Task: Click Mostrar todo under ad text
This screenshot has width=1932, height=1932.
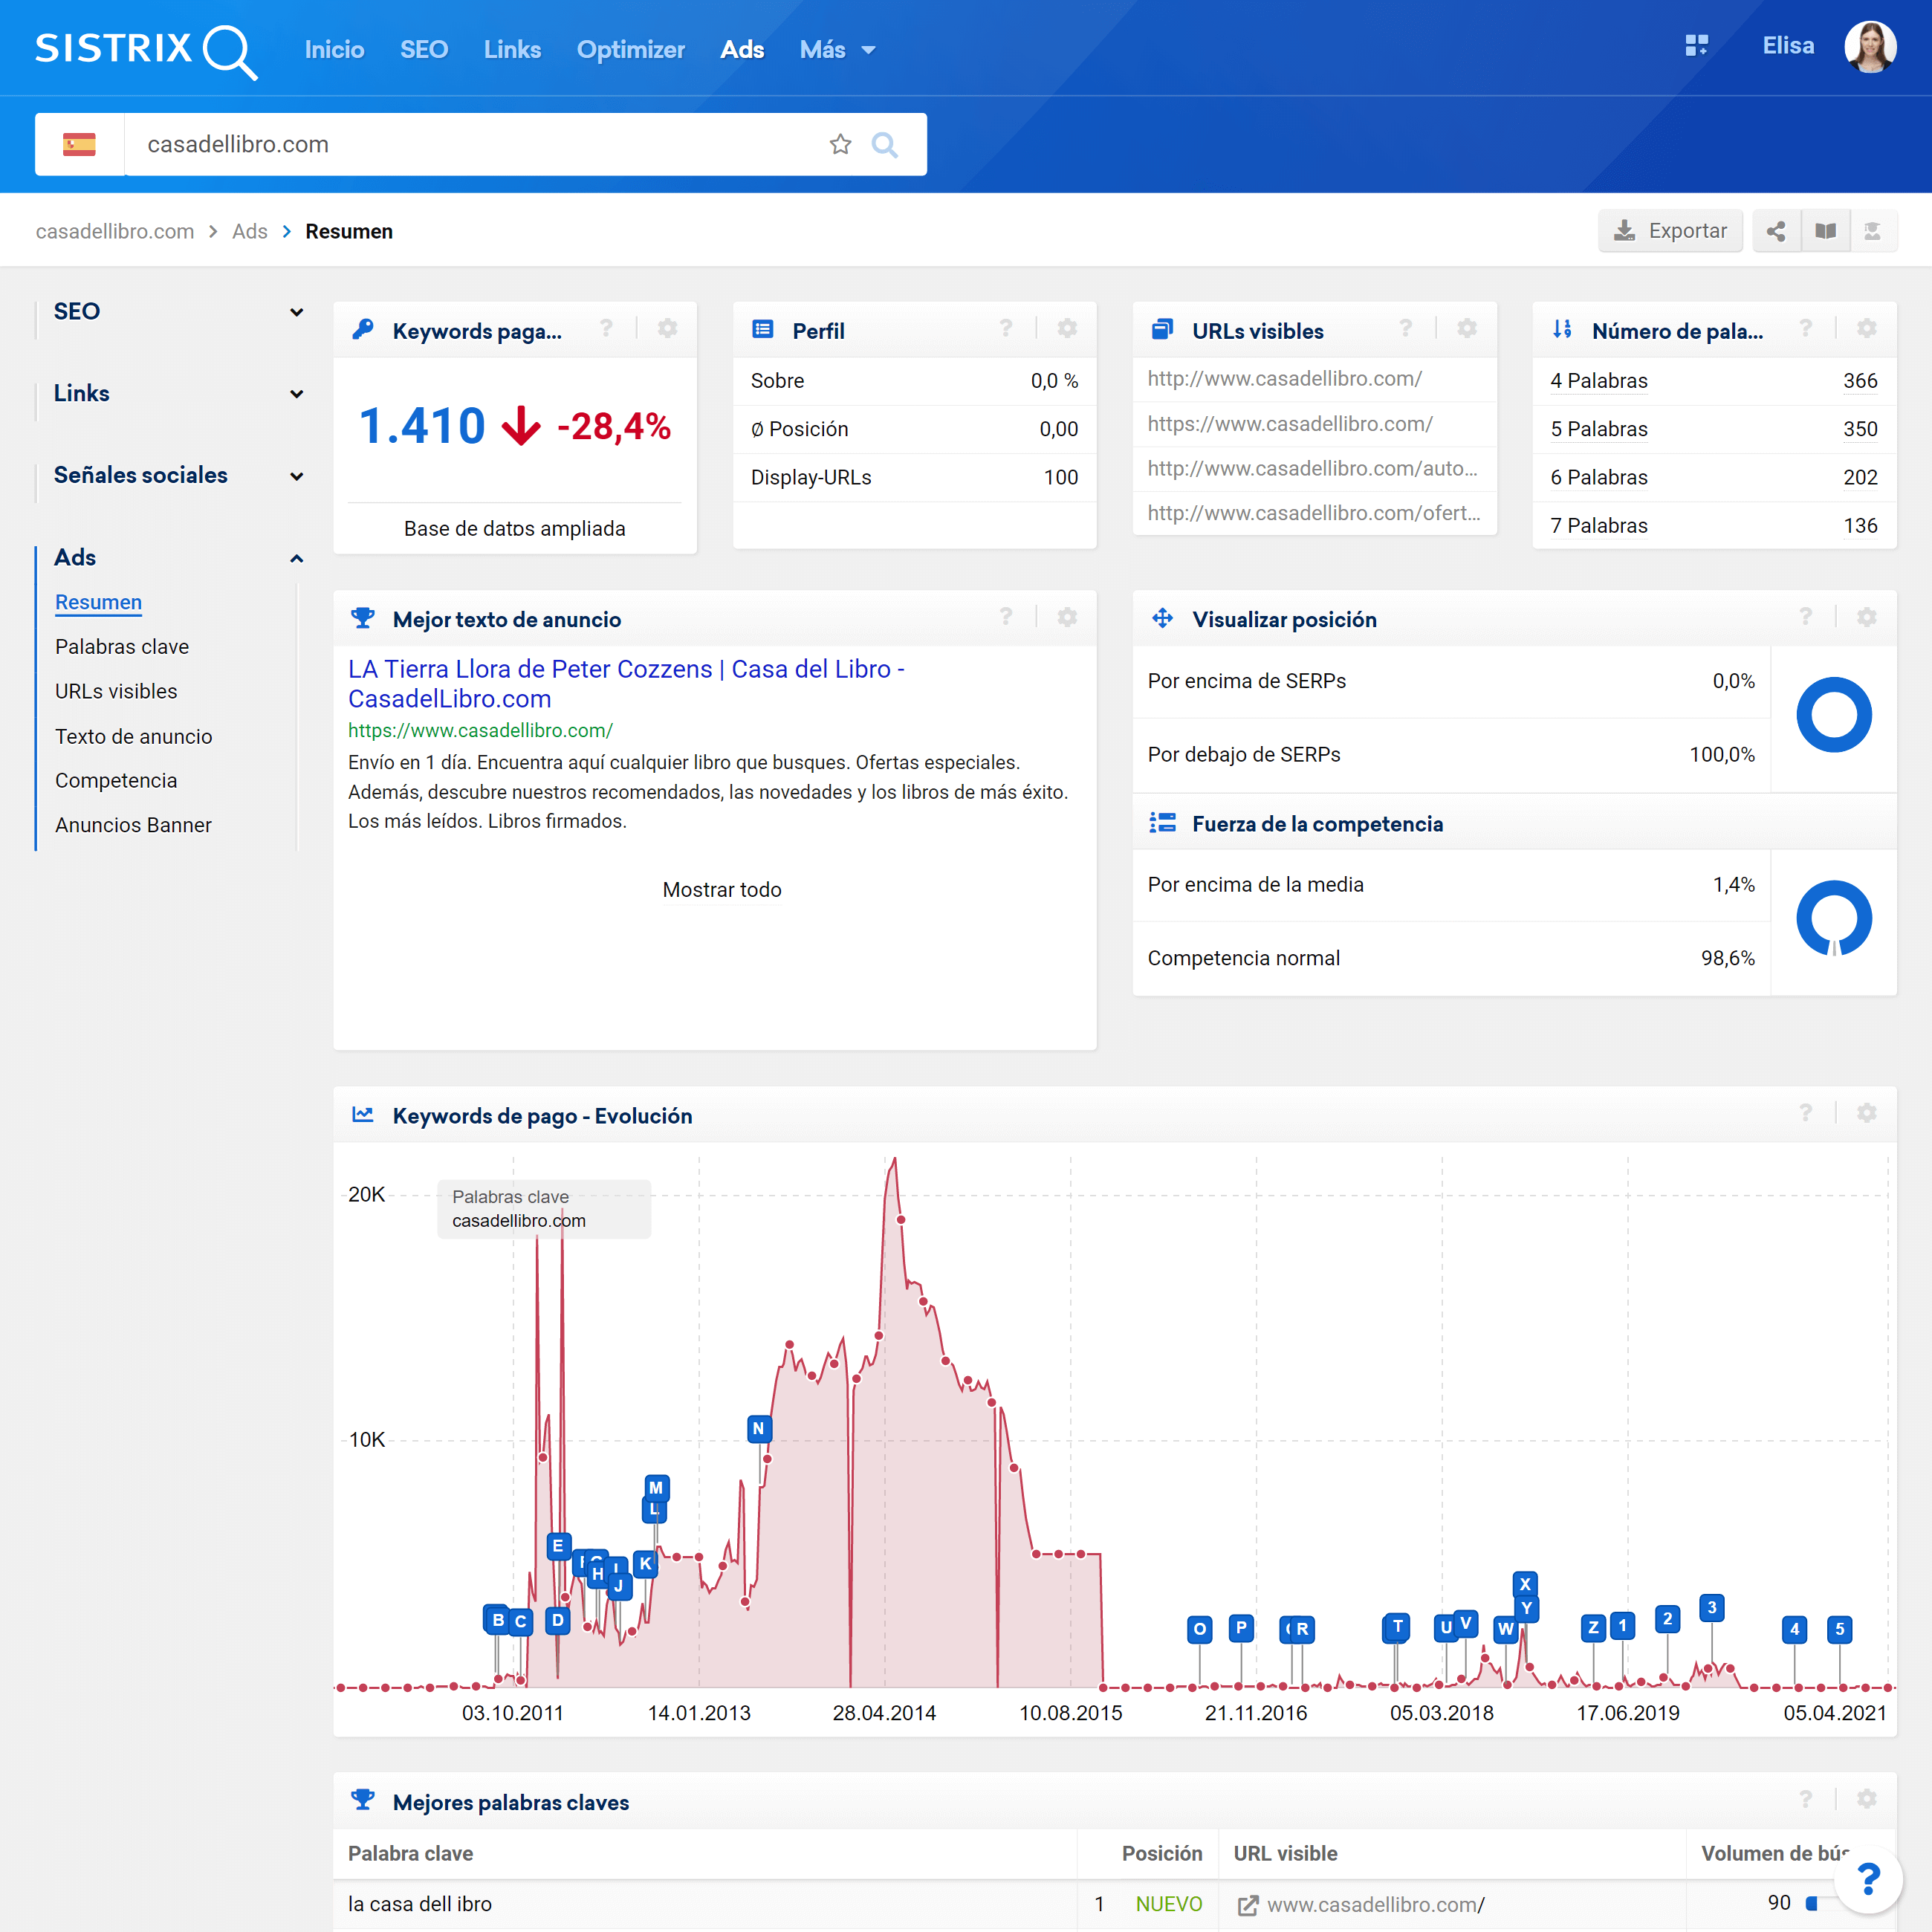Action: 721,889
